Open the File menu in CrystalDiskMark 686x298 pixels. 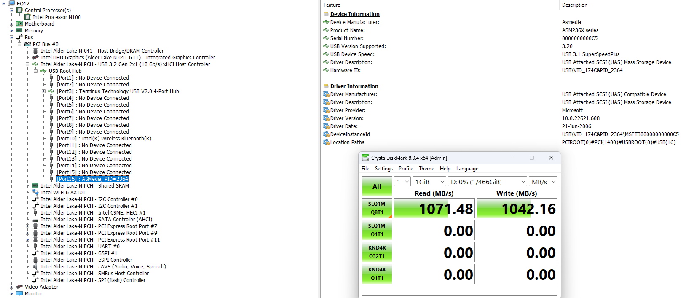coord(365,169)
